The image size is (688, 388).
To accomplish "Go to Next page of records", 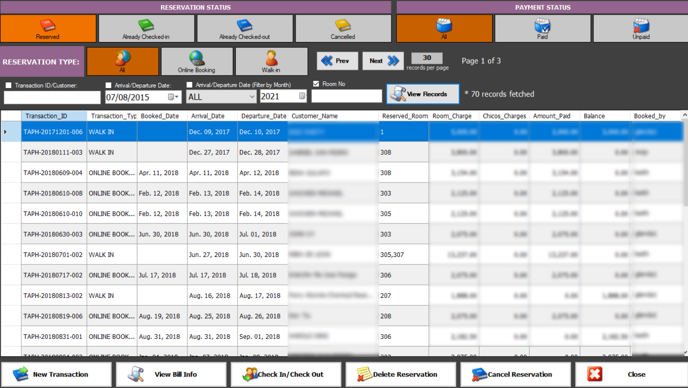I will 383,61.
